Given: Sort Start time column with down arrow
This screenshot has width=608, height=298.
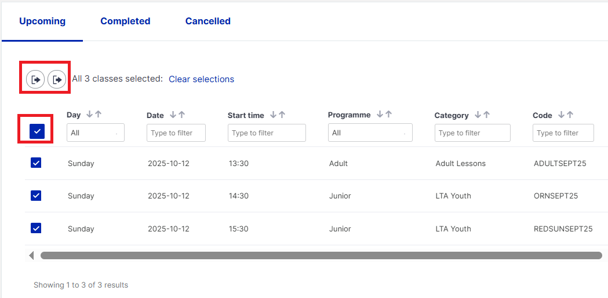Looking at the screenshot, I should pyautogui.click(x=273, y=115).
